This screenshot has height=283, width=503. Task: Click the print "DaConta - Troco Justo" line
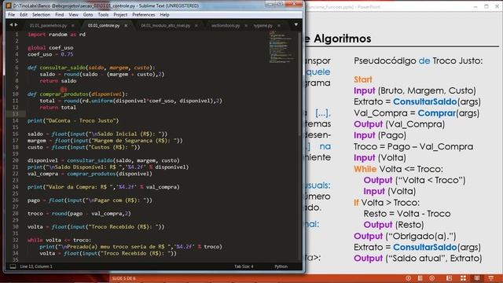73,120
